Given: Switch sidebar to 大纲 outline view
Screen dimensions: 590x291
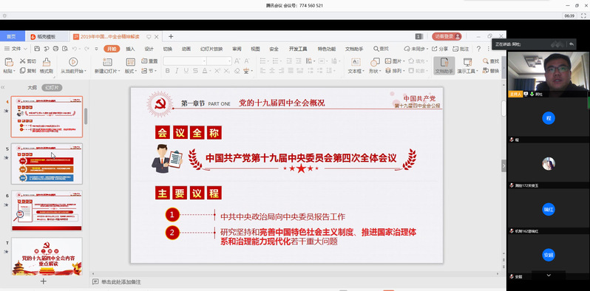Looking at the screenshot, I should (x=32, y=88).
